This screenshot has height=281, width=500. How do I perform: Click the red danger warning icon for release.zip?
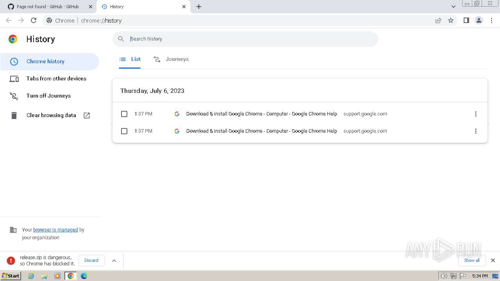click(11, 260)
